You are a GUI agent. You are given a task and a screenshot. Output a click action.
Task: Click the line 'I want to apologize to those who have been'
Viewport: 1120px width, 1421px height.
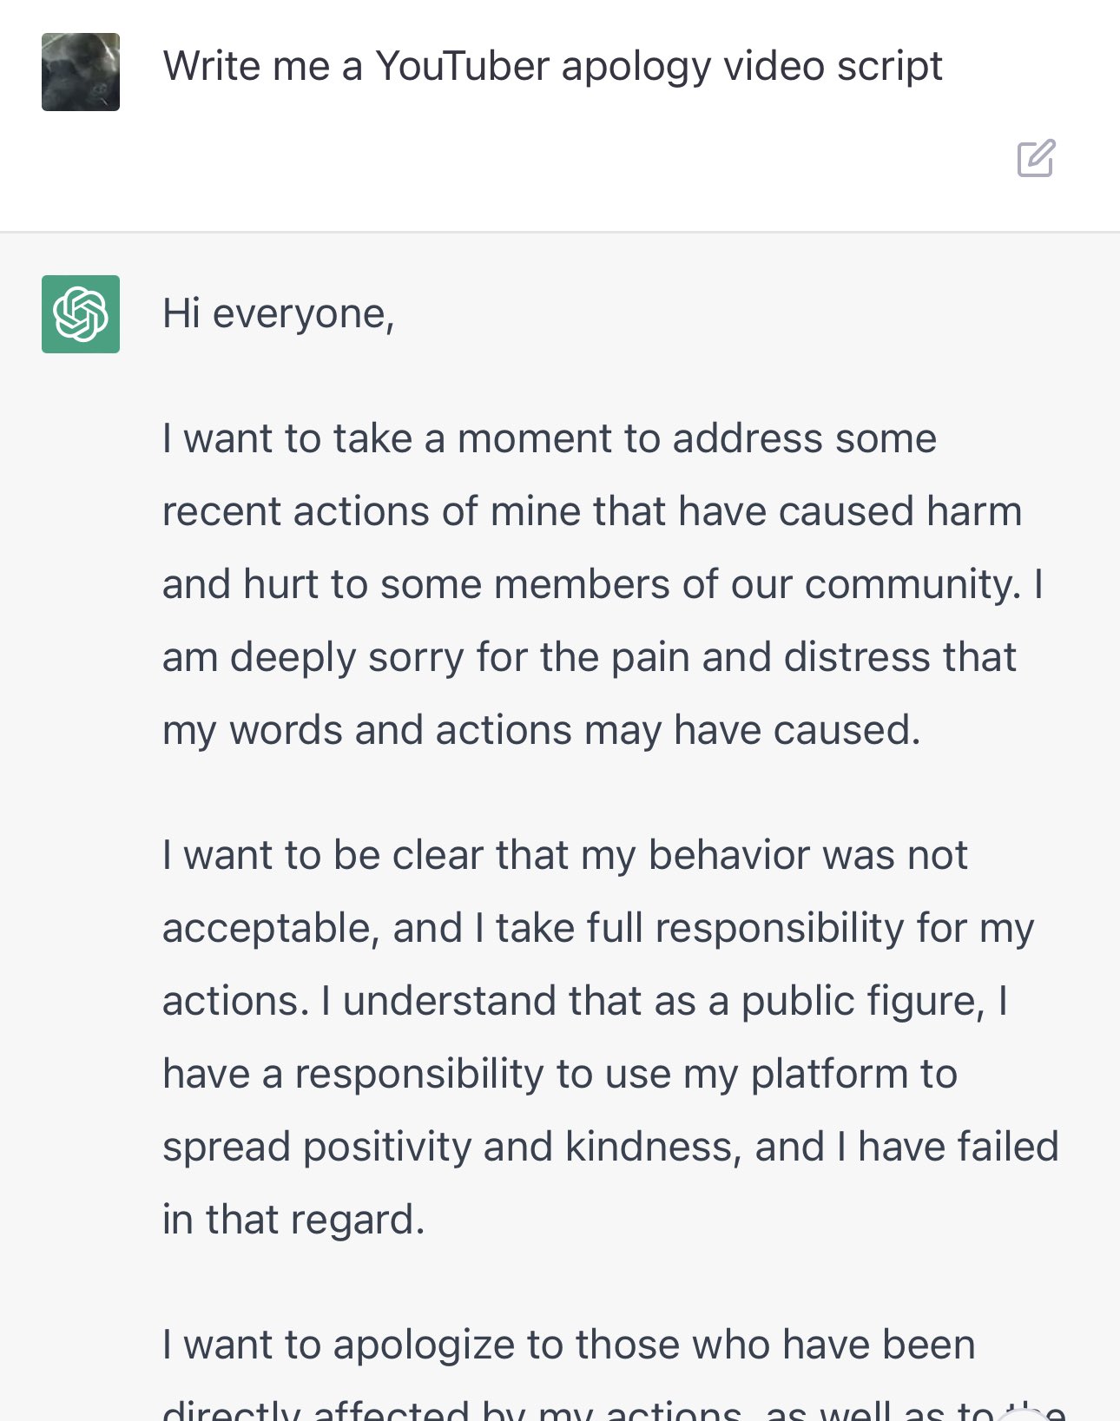[569, 1345]
